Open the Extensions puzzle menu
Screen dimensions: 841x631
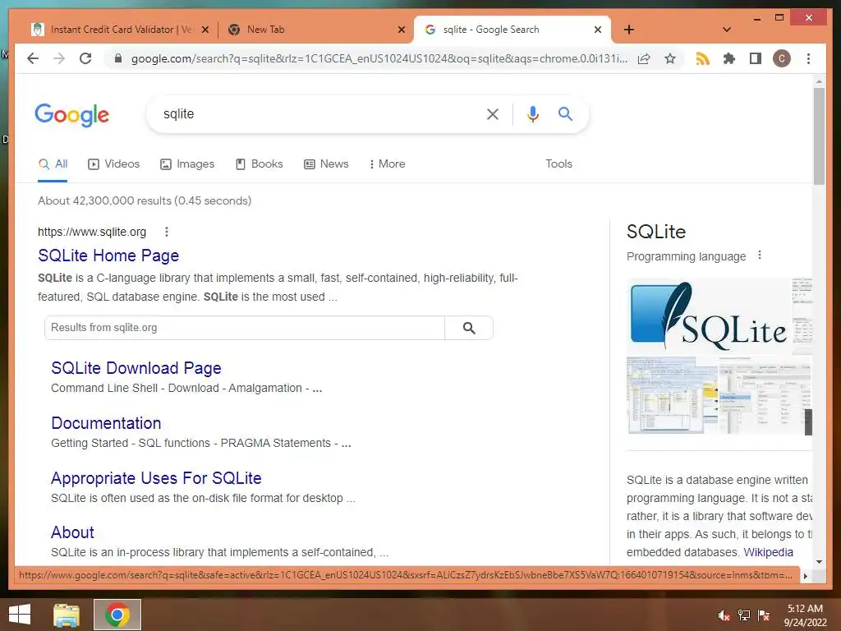[729, 58]
